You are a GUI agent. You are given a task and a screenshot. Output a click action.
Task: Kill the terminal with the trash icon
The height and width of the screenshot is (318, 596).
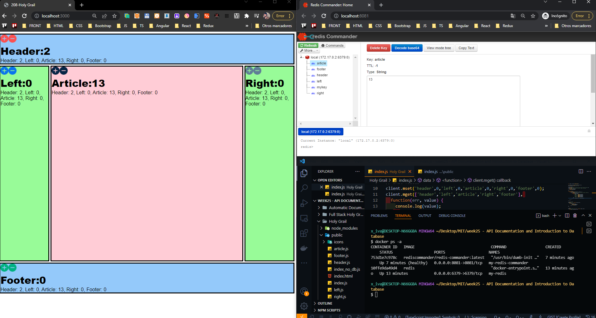tap(575, 215)
